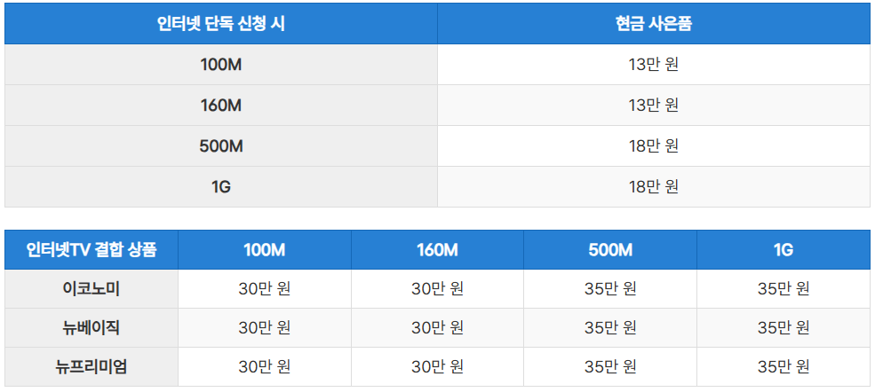Select the 이코노미 row label
The image size is (875, 392).
(91, 289)
